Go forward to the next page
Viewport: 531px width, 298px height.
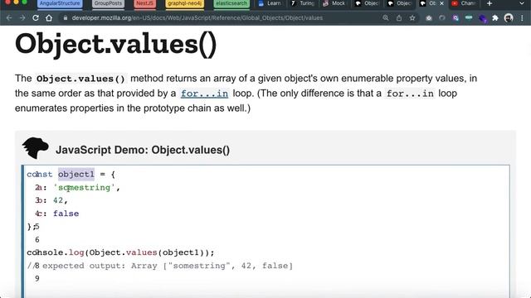click(x=22, y=18)
